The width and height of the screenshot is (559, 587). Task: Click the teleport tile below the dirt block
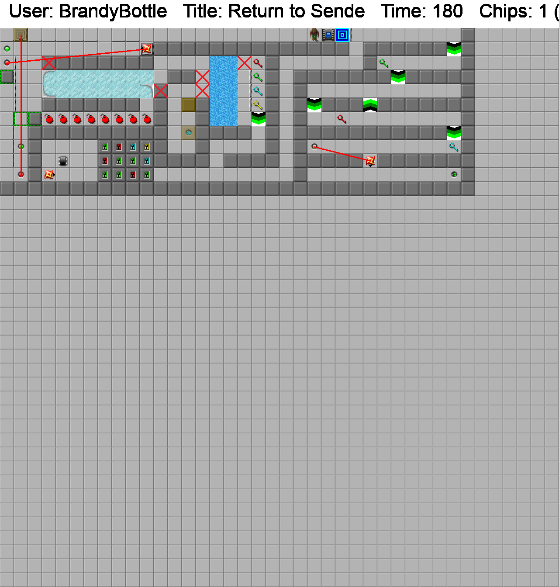pyautogui.click(x=189, y=133)
